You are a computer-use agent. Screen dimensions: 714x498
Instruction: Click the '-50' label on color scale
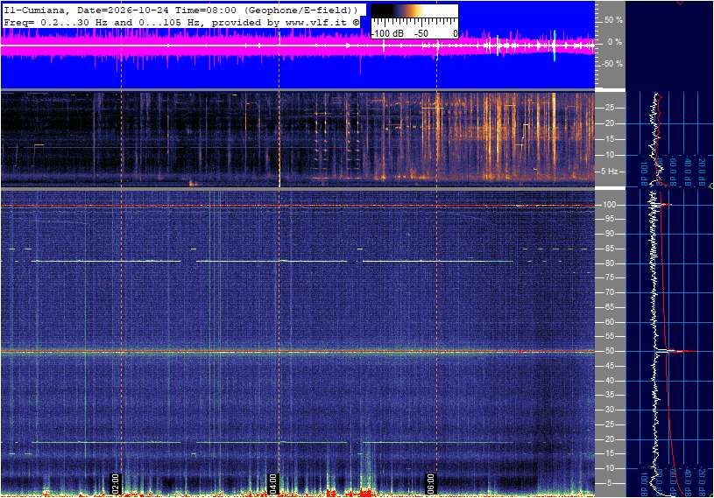(x=421, y=33)
